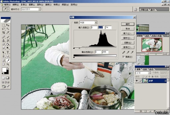Viewport: 170px width, 115px height.
Task: Switch to the 路徑 tab
Action: [x=151, y=69]
